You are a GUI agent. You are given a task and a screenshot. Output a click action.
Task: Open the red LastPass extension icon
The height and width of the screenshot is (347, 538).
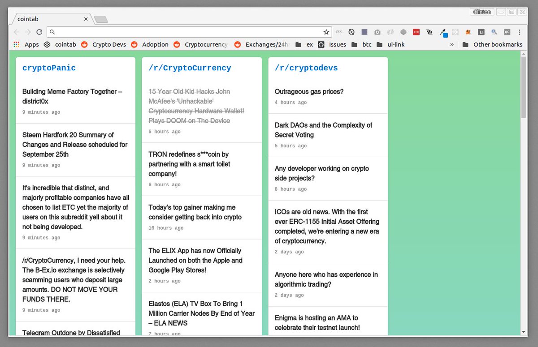pos(416,32)
